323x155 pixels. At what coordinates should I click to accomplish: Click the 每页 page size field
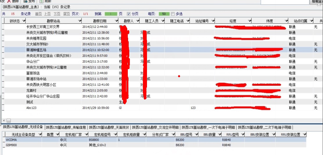click(x=164, y=14)
